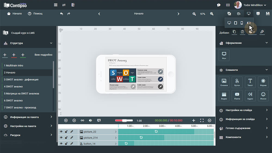Go to the next slide arrow
The height and width of the screenshot is (153, 272).
pos(178,14)
